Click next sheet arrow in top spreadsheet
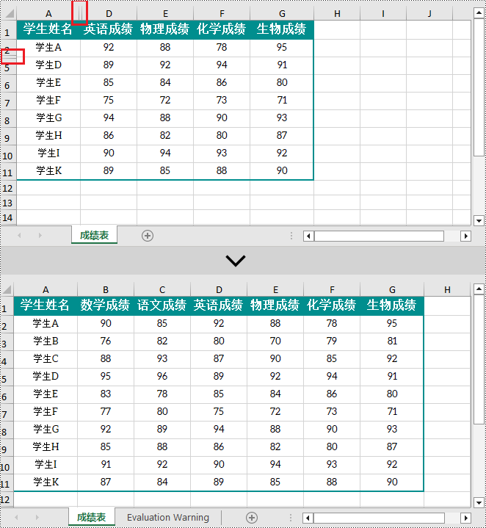Image resolution: width=486 pixels, height=528 pixels. click(x=40, y=236)
